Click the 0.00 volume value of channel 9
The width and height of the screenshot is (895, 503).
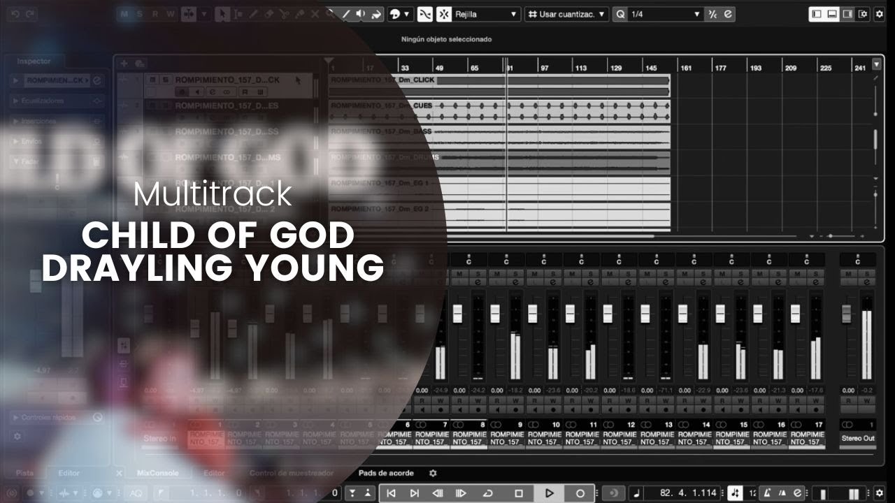point(497,391)
